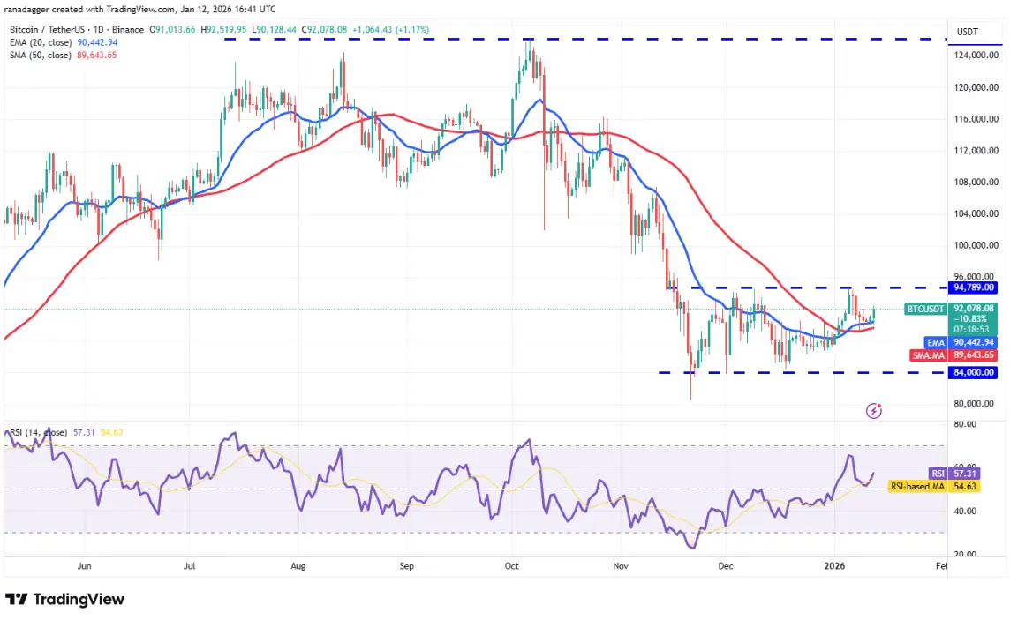Open the USDT currency selector
The height and width of the screenshot is (620, 1010).
967,32
